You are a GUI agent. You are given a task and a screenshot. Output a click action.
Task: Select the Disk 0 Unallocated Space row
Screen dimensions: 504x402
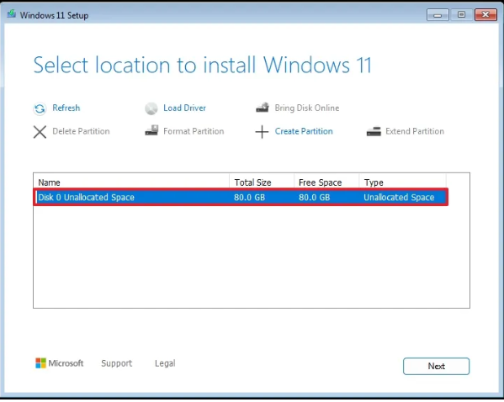[241, 198]
